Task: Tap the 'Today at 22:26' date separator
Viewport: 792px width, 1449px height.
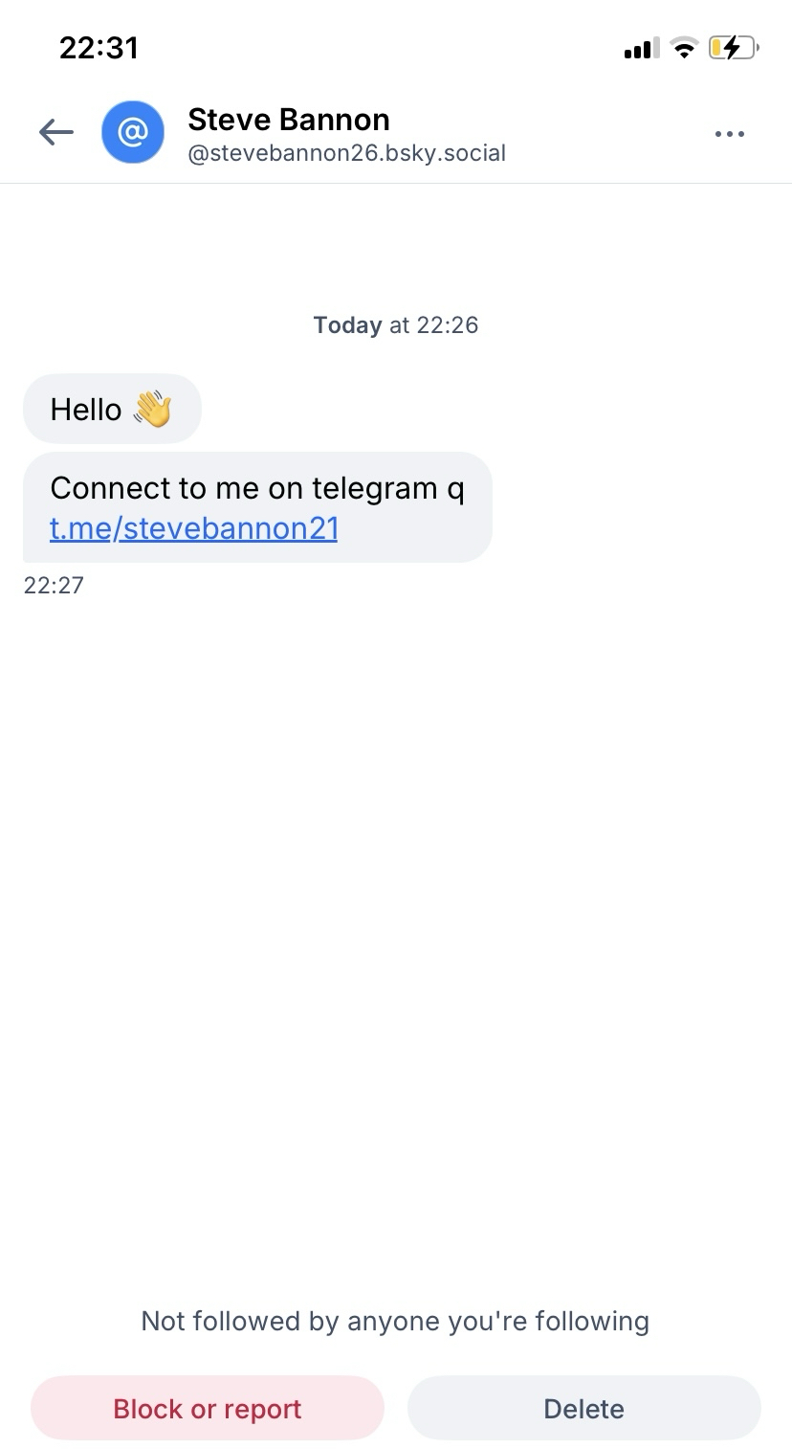Action: point(395,325)
